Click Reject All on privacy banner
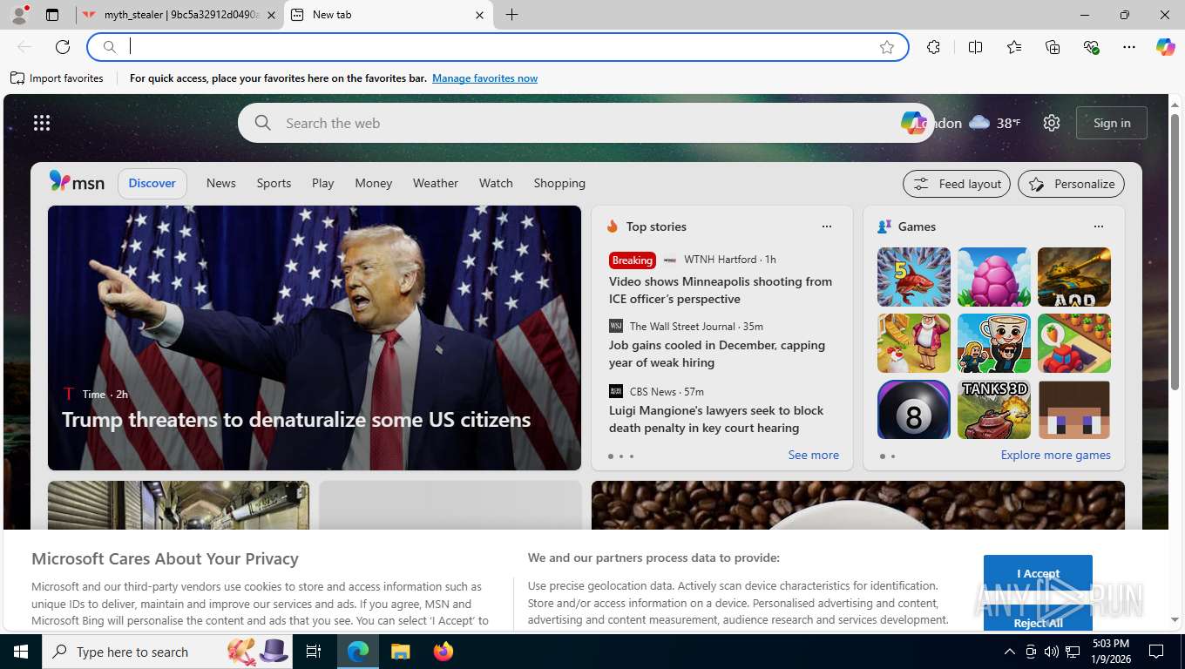1185x669 pixels. click(x=1038, y=621)
